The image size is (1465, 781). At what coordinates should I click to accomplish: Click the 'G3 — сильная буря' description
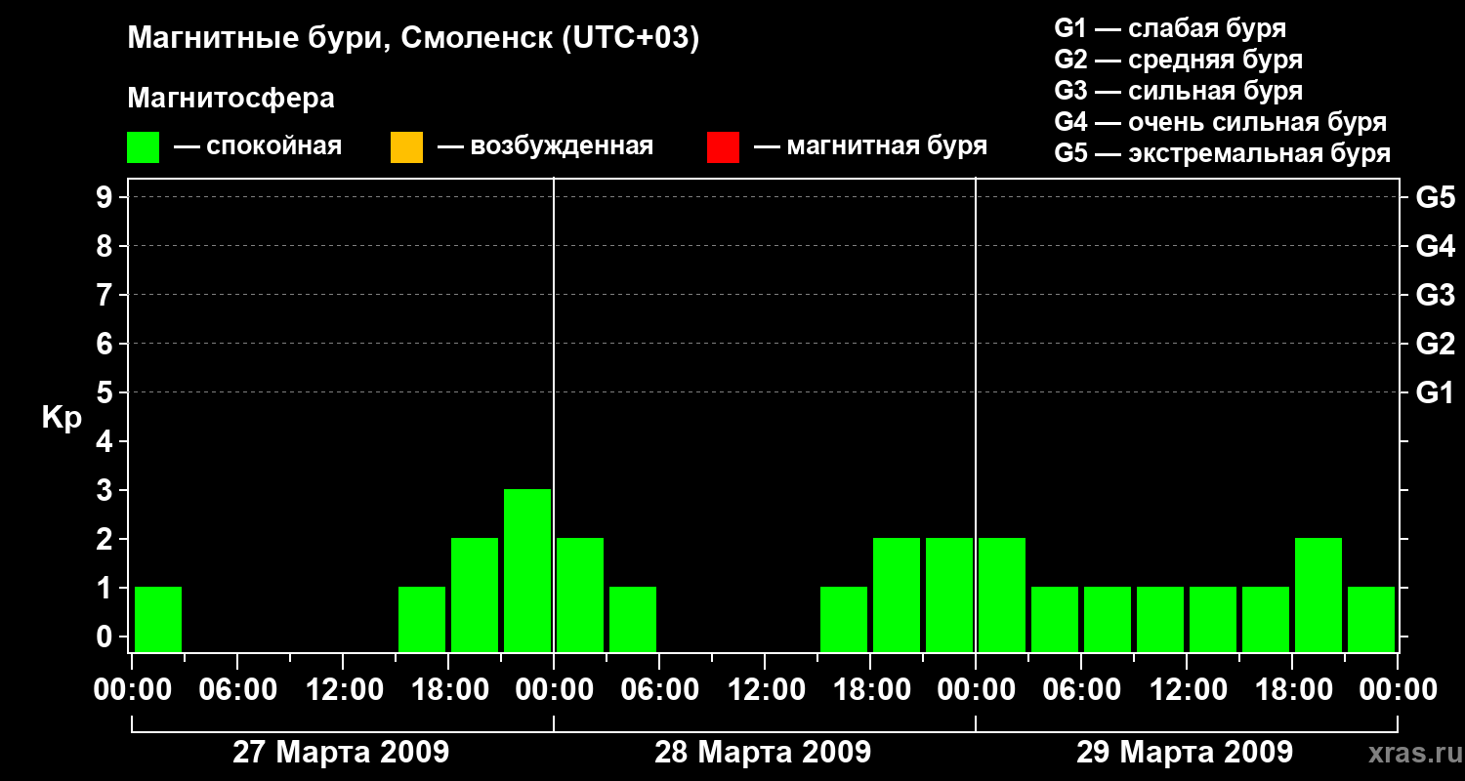click(x=1178, y=91)
